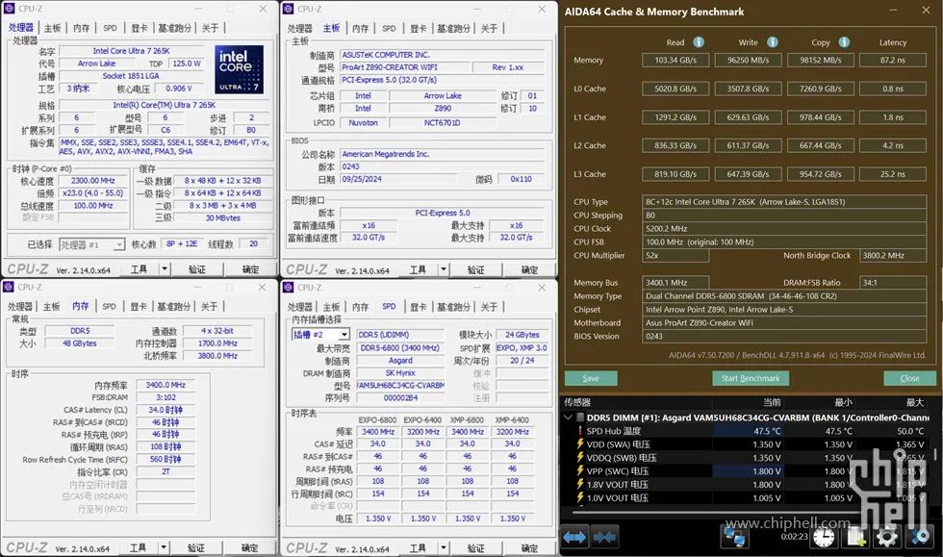Open the Copy info icon in AIDA64
Image resolution: width=943 pixels, height=557 pixels.
(844, 42)
